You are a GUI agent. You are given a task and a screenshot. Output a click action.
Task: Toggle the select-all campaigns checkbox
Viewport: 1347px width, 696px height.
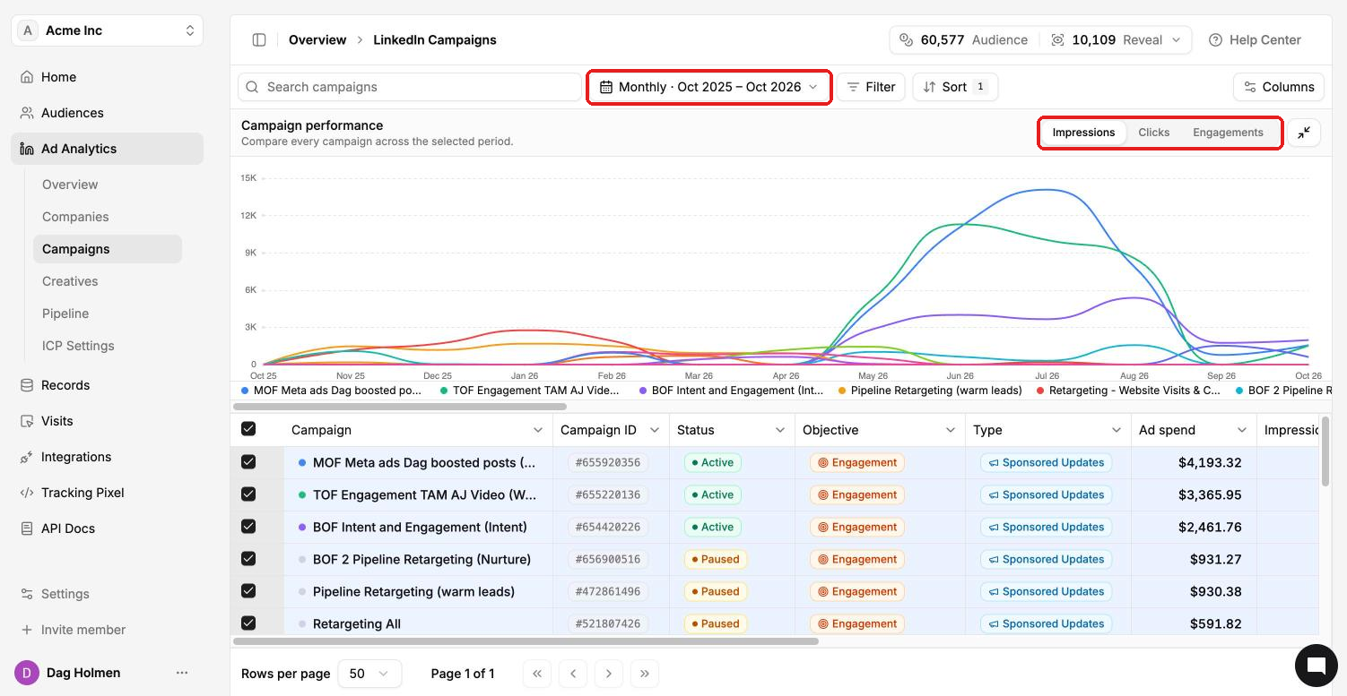click(248, 429)
